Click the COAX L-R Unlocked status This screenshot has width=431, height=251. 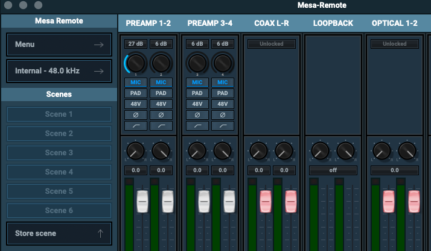pyautogui.click(x=271, y=44)
